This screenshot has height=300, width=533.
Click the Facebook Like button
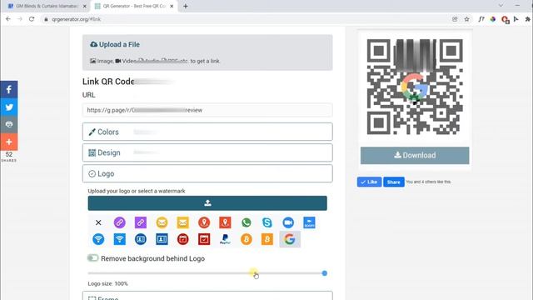point(369,182)
